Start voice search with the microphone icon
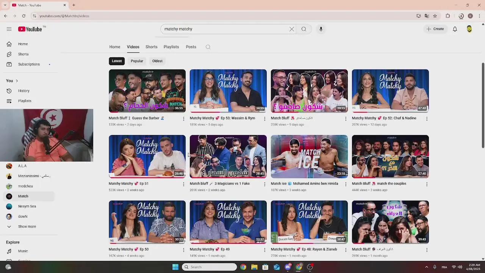This screenshot has width=485, height=273. (x=321, y=29)
